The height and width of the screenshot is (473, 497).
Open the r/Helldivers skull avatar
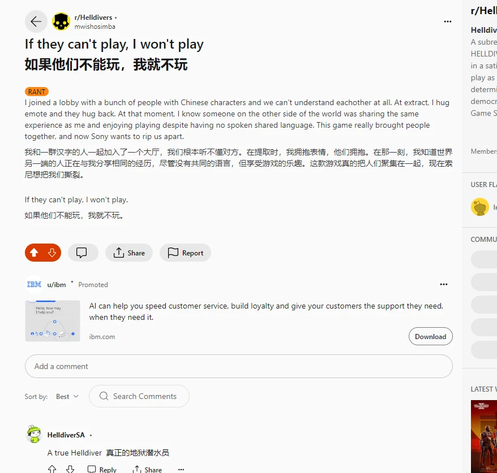[61, 21]
